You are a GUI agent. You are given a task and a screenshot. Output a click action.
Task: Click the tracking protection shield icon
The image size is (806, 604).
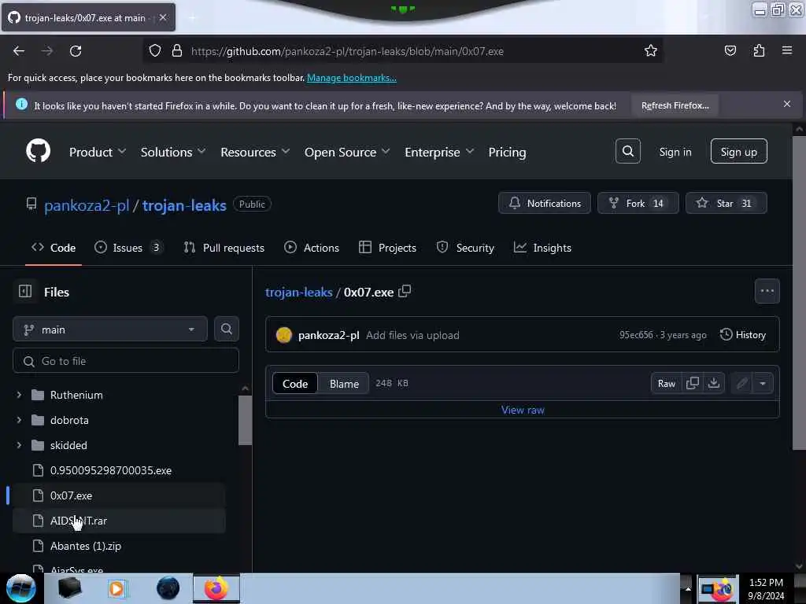tap(155, 51)
